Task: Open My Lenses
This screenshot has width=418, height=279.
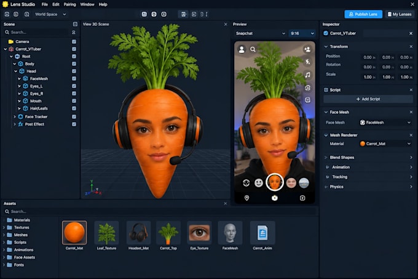Action: [399, 14]
